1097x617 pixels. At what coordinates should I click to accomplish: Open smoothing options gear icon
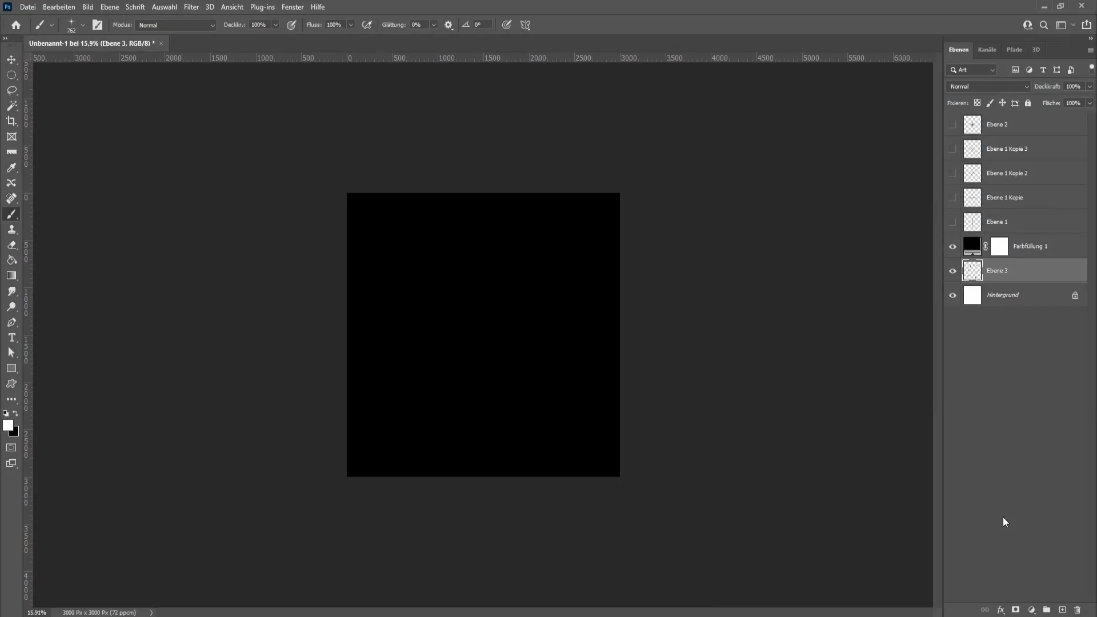click(449, 25)
